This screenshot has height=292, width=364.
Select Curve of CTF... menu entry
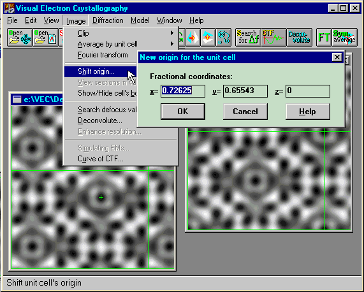(x=120, y=159)
